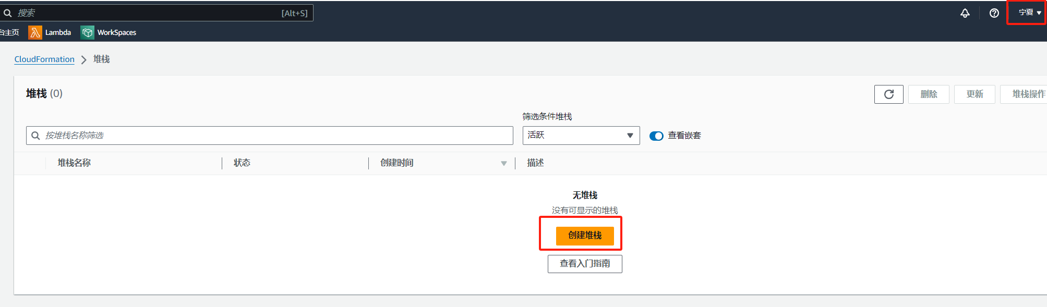This screenshot has height=307, width=1047.
Task: Click the 堆栈 (0) panel title
Action: 44,94
